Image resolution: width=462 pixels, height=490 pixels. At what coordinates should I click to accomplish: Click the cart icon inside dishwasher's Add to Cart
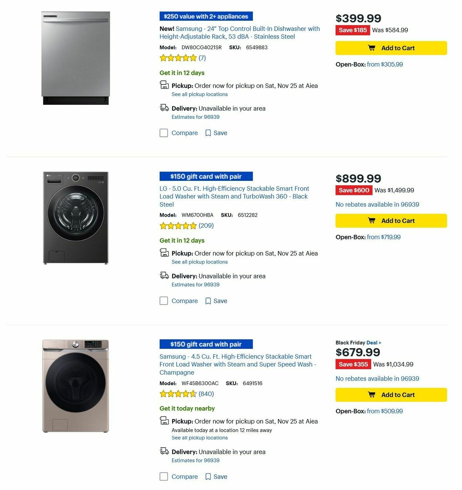point(372,48)
